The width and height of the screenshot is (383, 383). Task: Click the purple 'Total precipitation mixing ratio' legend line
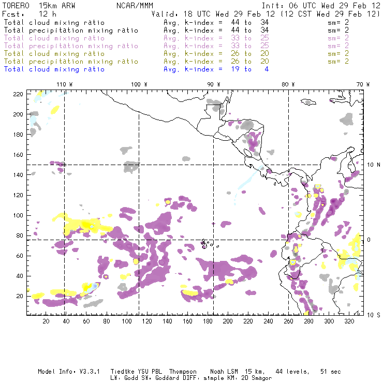[71, 46]
